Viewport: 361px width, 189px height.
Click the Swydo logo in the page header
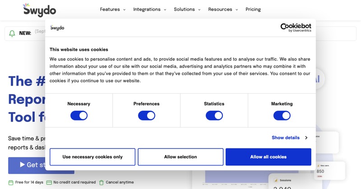(40, 10)
